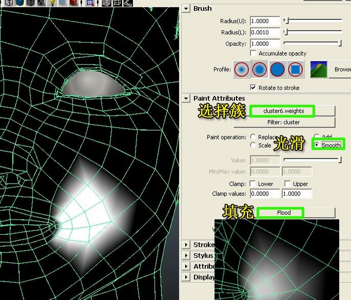The width and height of the screenshot is (351, 300).
Task: Select the blue smooth-shaded cube icon
Action: (x=20, y=3)
